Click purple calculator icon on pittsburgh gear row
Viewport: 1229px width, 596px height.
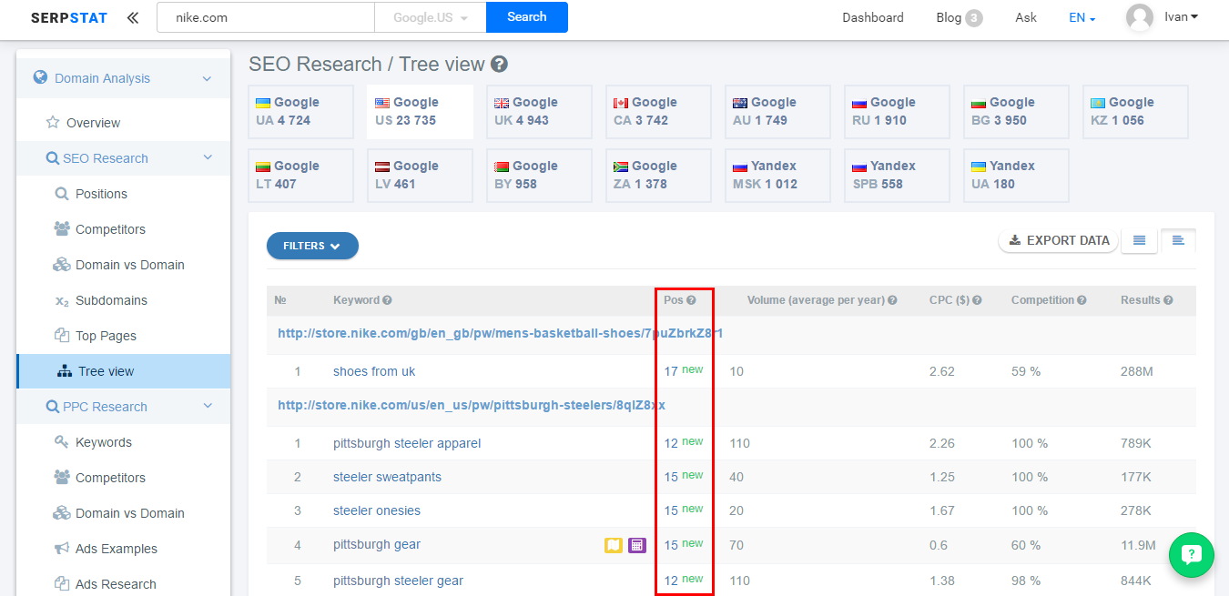pyautogui.click(x=637, y=545)
